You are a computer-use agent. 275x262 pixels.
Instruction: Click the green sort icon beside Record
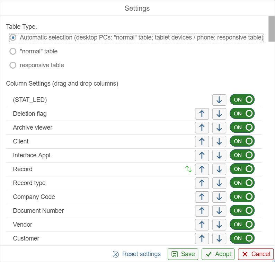(188, 169)
